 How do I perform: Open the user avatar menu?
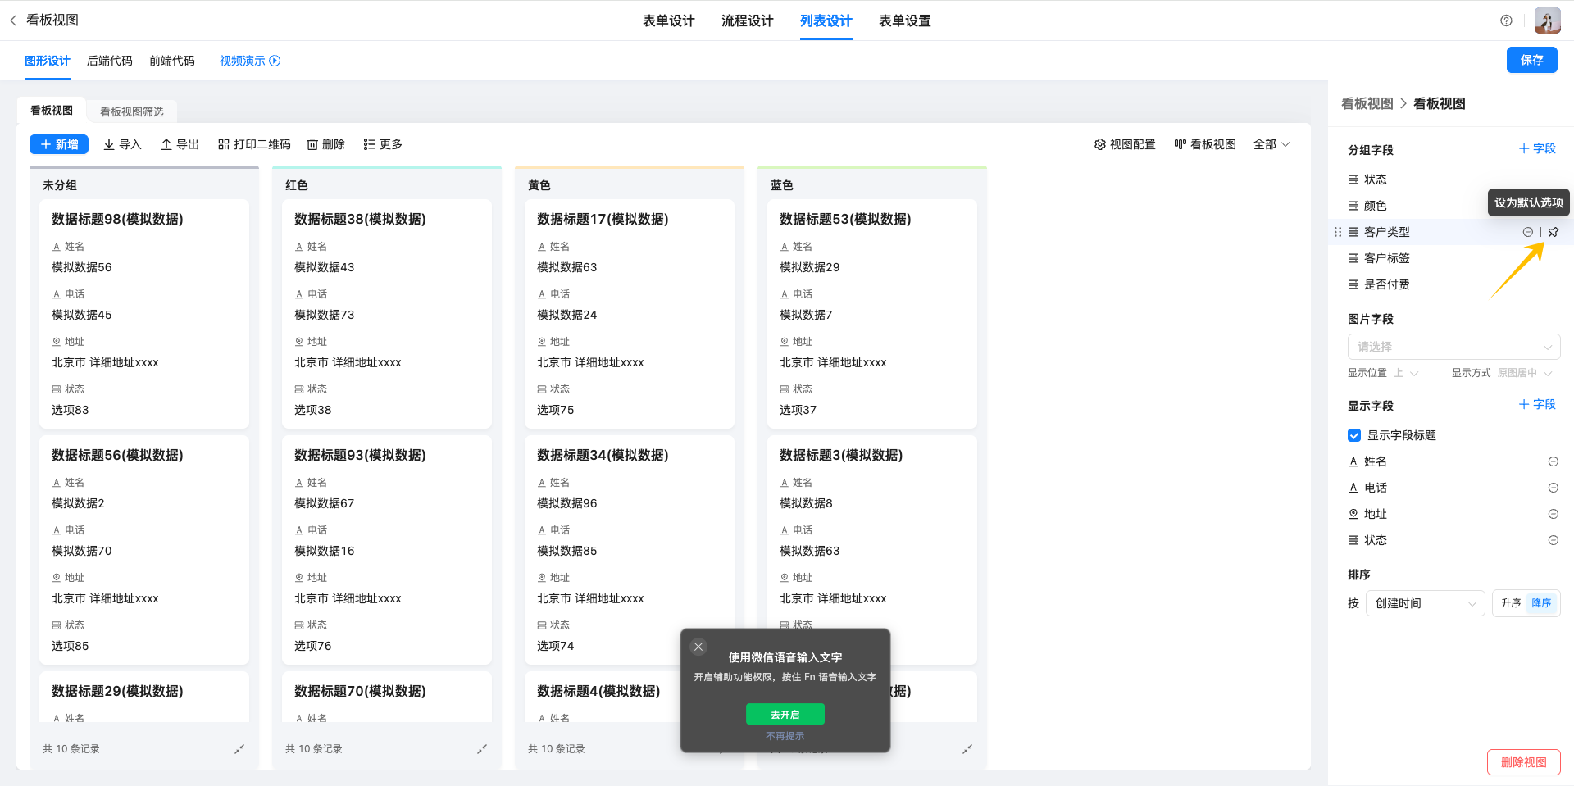pos(1548,20)
